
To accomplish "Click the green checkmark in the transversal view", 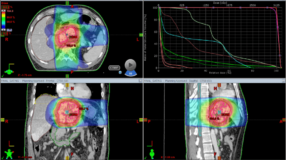I will (x=3, y=76).
